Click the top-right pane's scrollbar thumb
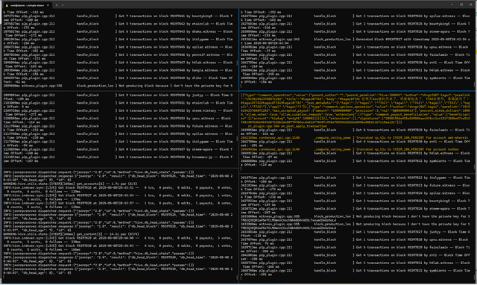The width and height of the screenshot is (477, 285). [474, 84]
